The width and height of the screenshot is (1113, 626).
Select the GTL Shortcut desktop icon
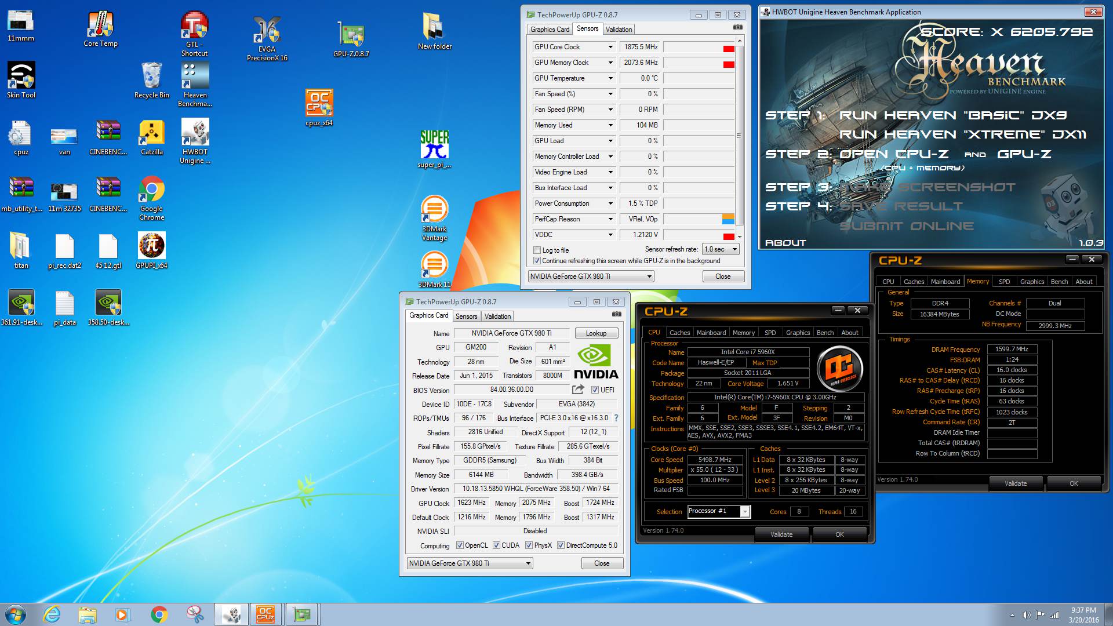pyautogui.click(x=194, y=34)
